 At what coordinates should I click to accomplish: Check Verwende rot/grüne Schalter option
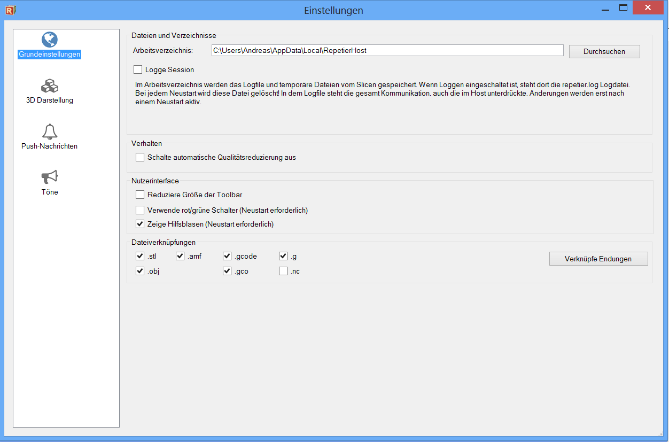pyautogui.click(x=140, y=210)
